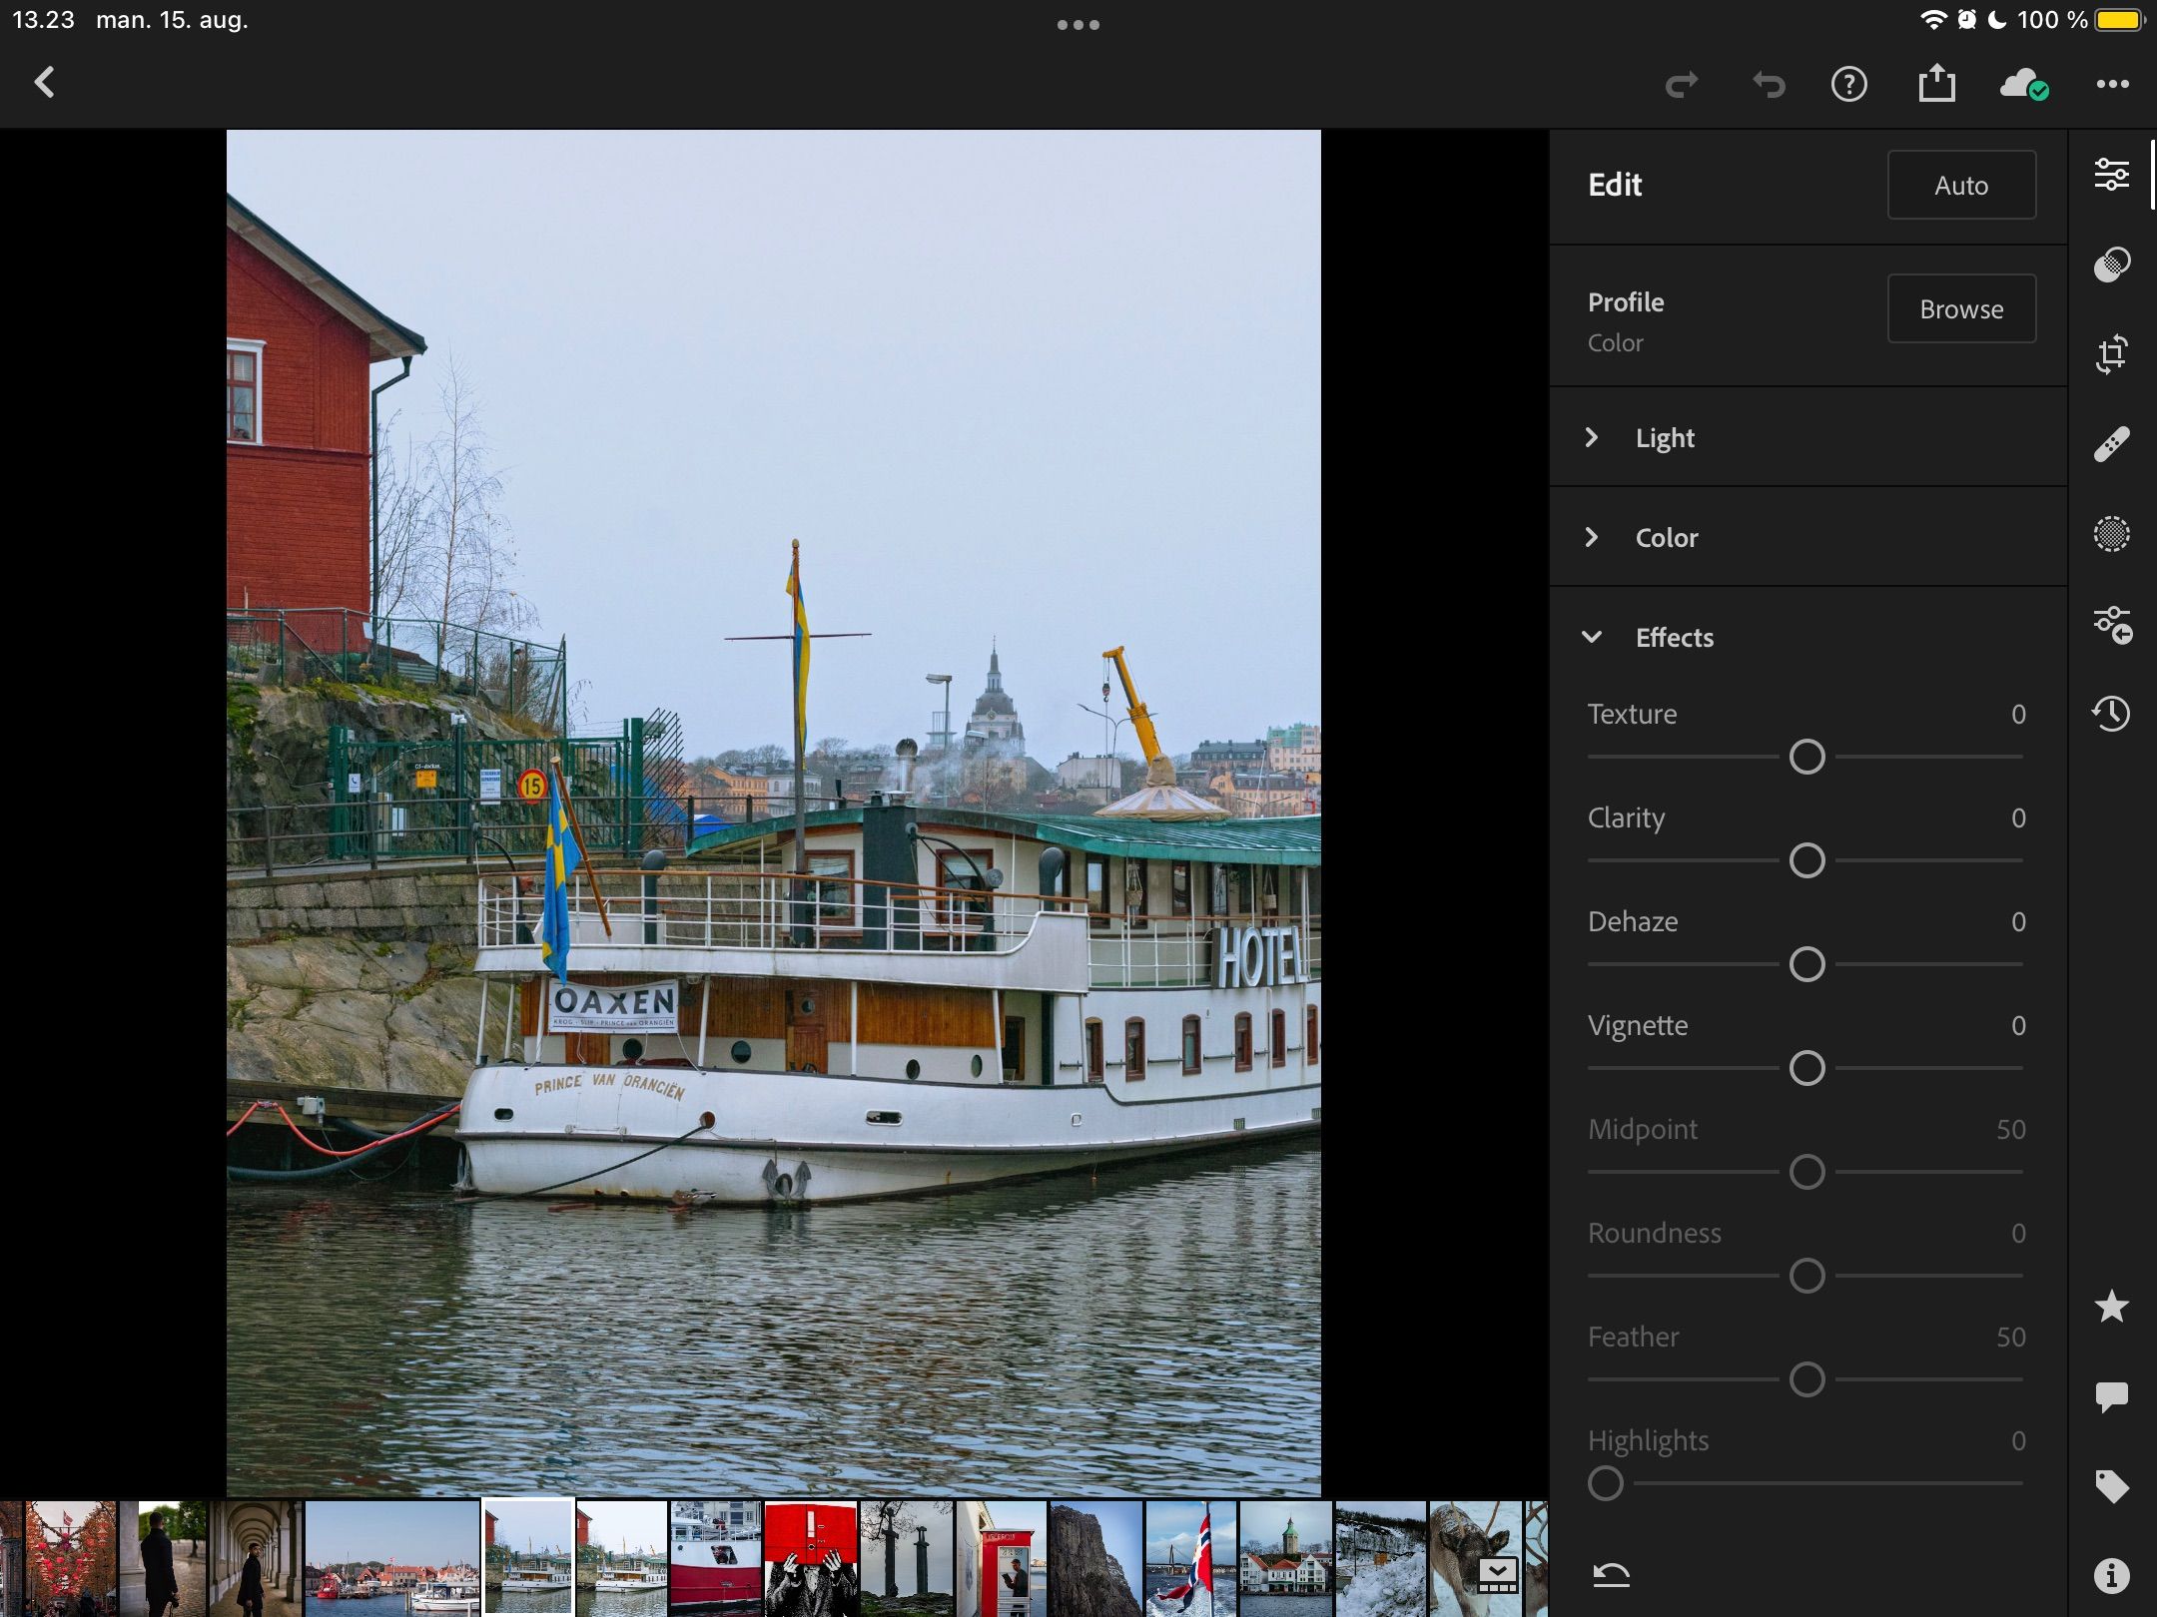Select the red folder over face thumbnail
Viewport: 2157px width, 1617px height.
pos(810,1558)
